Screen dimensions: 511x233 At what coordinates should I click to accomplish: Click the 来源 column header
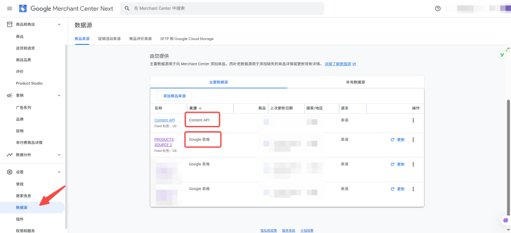(x=193, y=108)
